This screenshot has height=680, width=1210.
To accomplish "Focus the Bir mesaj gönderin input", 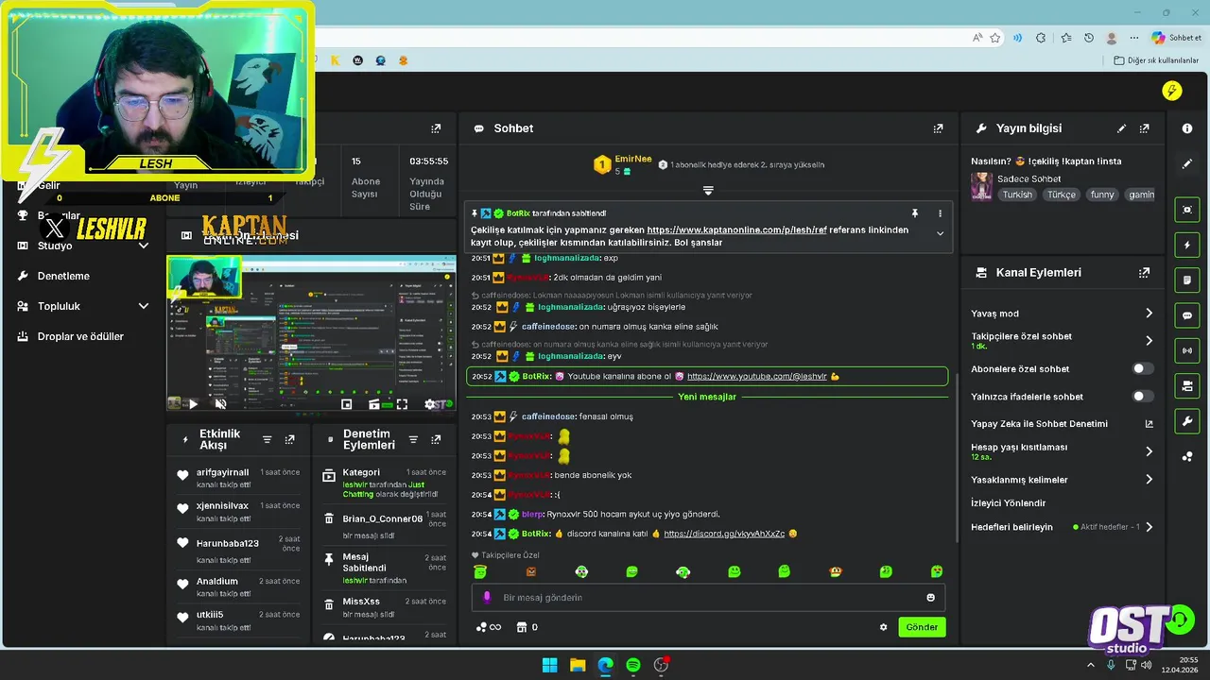I will click(708, 598).
